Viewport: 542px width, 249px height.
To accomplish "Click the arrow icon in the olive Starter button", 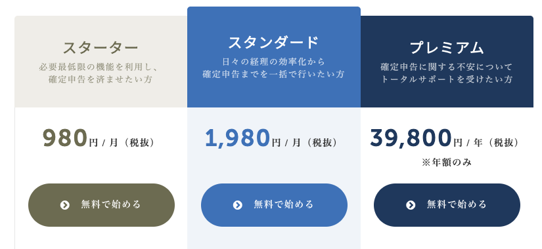I will tap(64, 205).
